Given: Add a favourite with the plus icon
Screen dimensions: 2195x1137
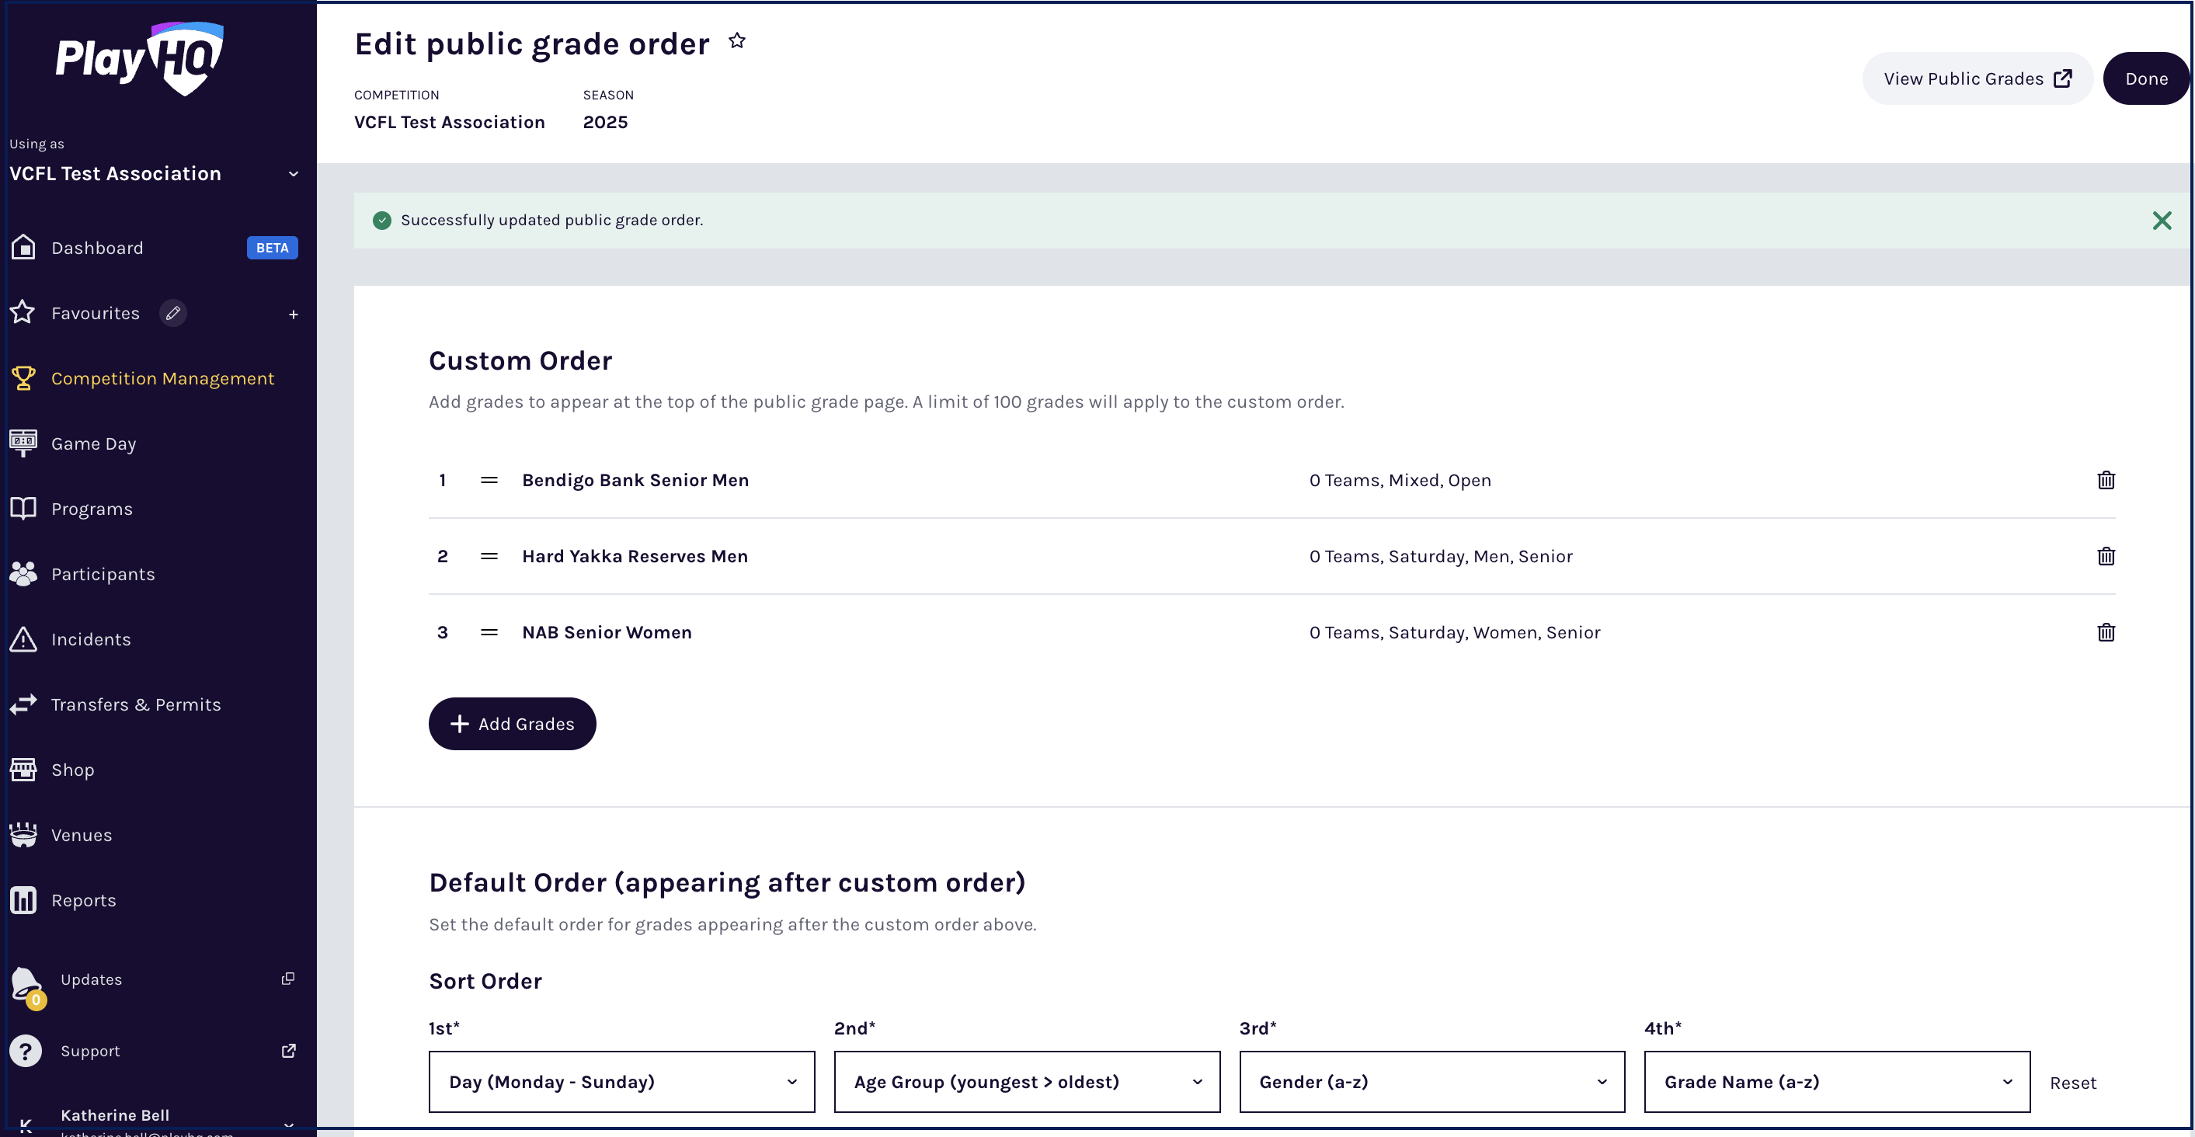Looking at the screenshot, I should click(x=293, y=315).
